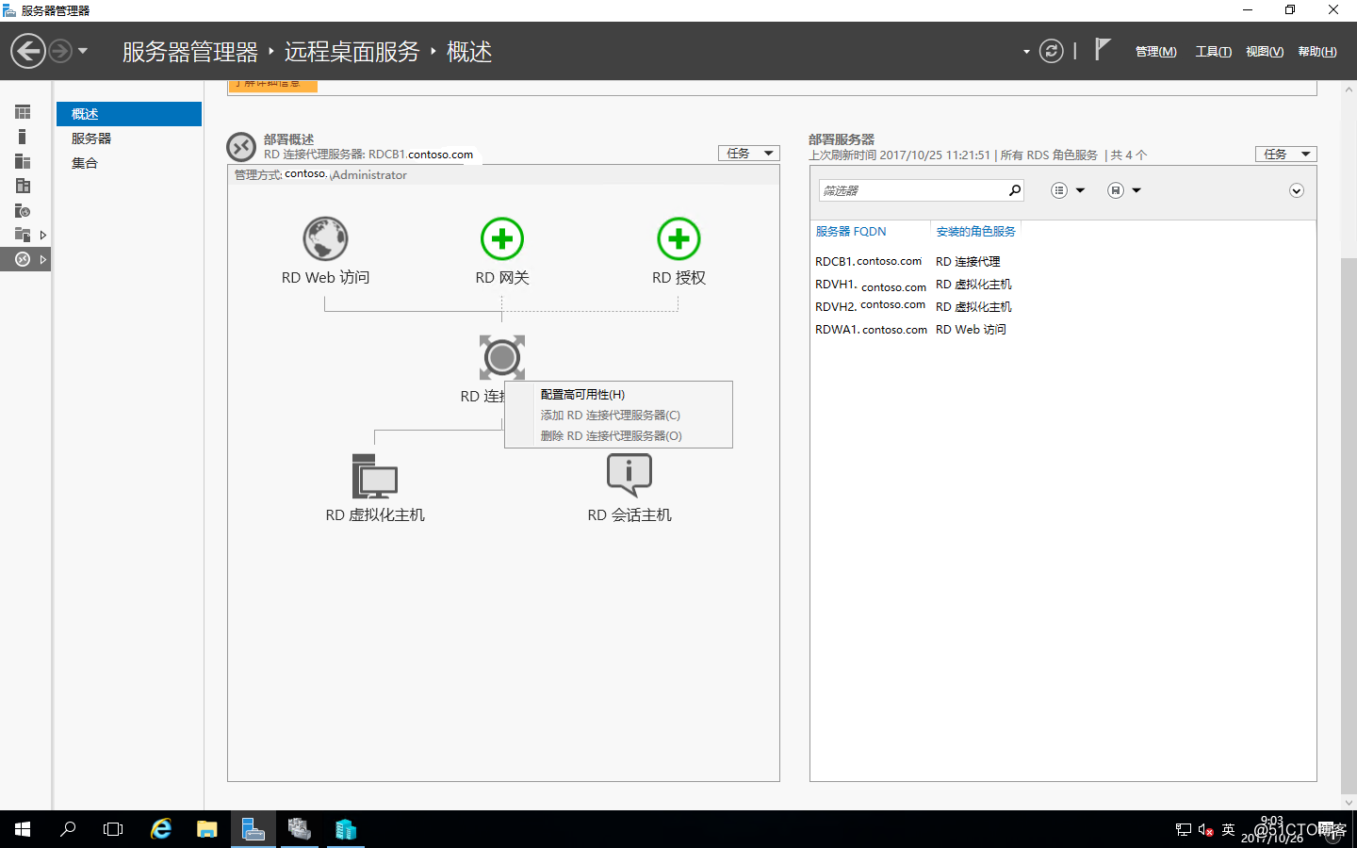Open the 任务 dropdown in 部署服务器
This screenshot has height=848, width=1357.
(x=1285, y=154)
